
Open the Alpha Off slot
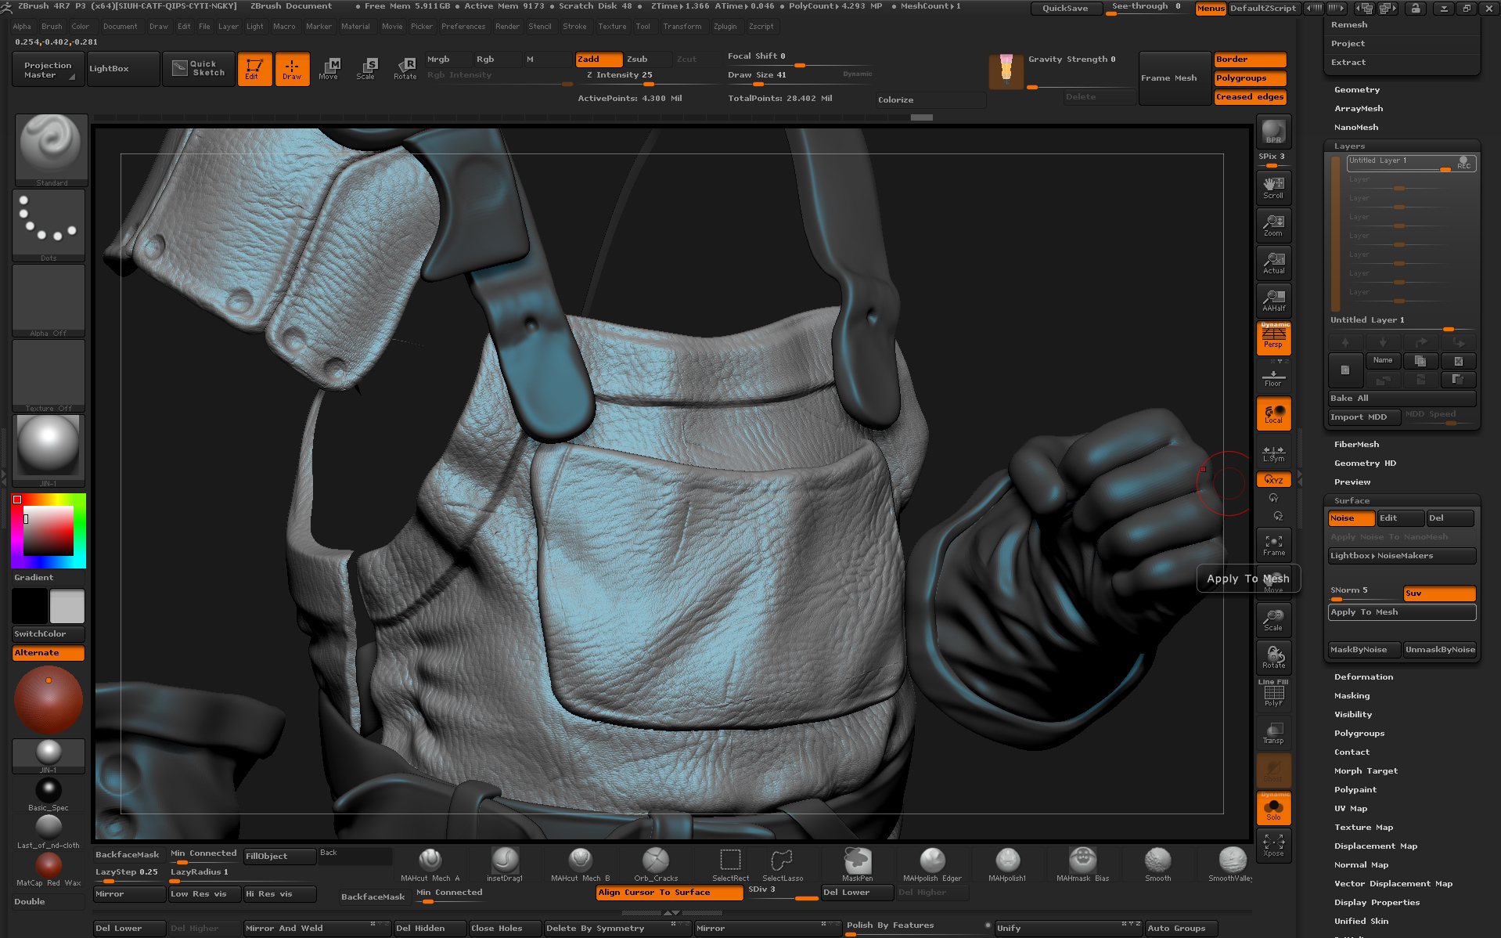coord(49,301)
